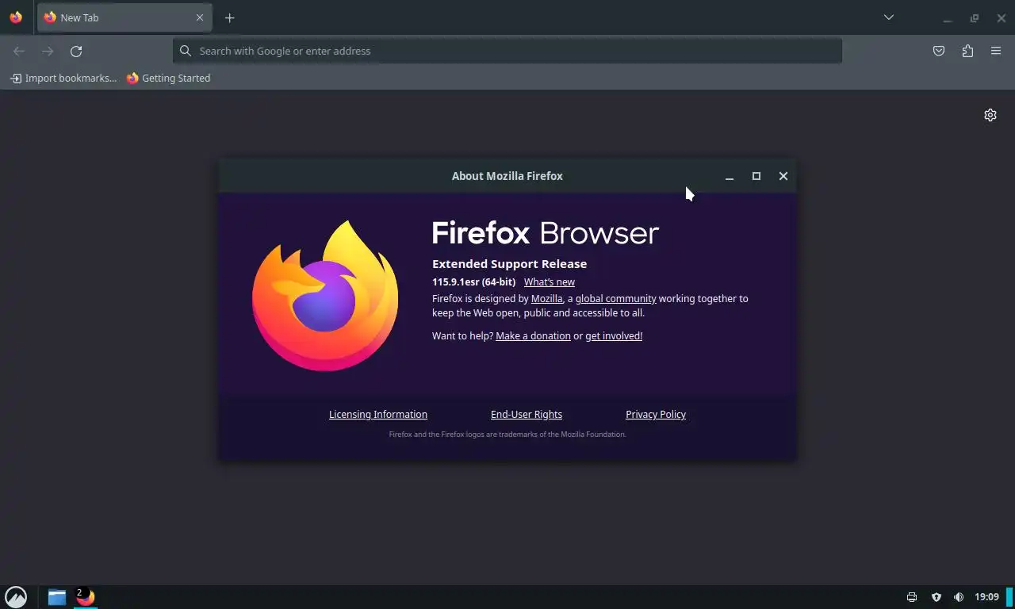
Task: Open the global community link
Action: pos(615,299)
